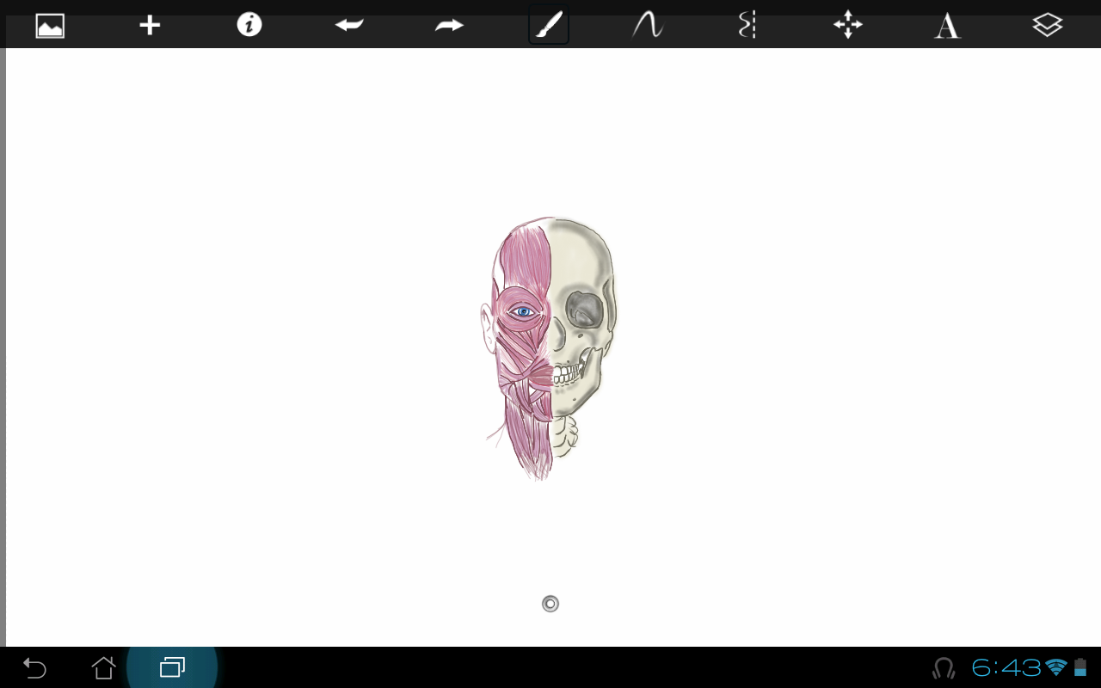This screenshot has width=1101, height=688.
Task: Open the recent apps button
Action: pyautogui.click(x=172, y=667)
